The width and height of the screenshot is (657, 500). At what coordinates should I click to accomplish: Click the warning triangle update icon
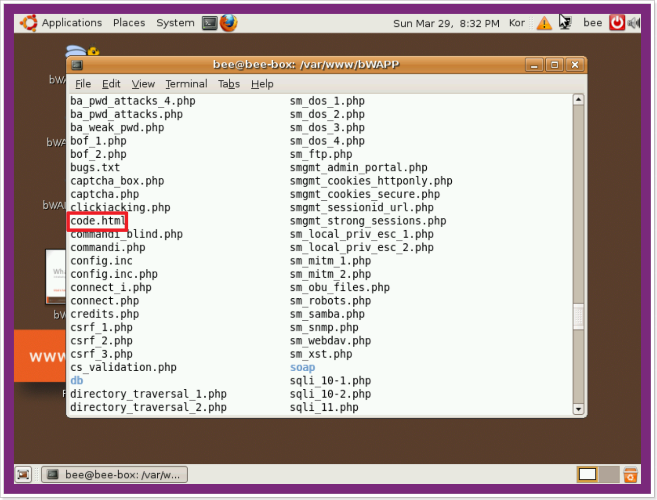pyautogui.click(x=544, y=23)
